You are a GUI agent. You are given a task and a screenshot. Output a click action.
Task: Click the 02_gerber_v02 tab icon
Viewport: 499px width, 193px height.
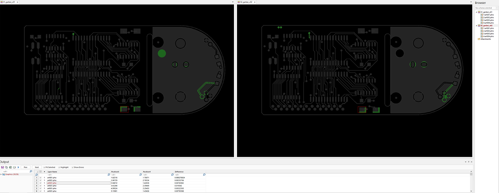(238, 2)
